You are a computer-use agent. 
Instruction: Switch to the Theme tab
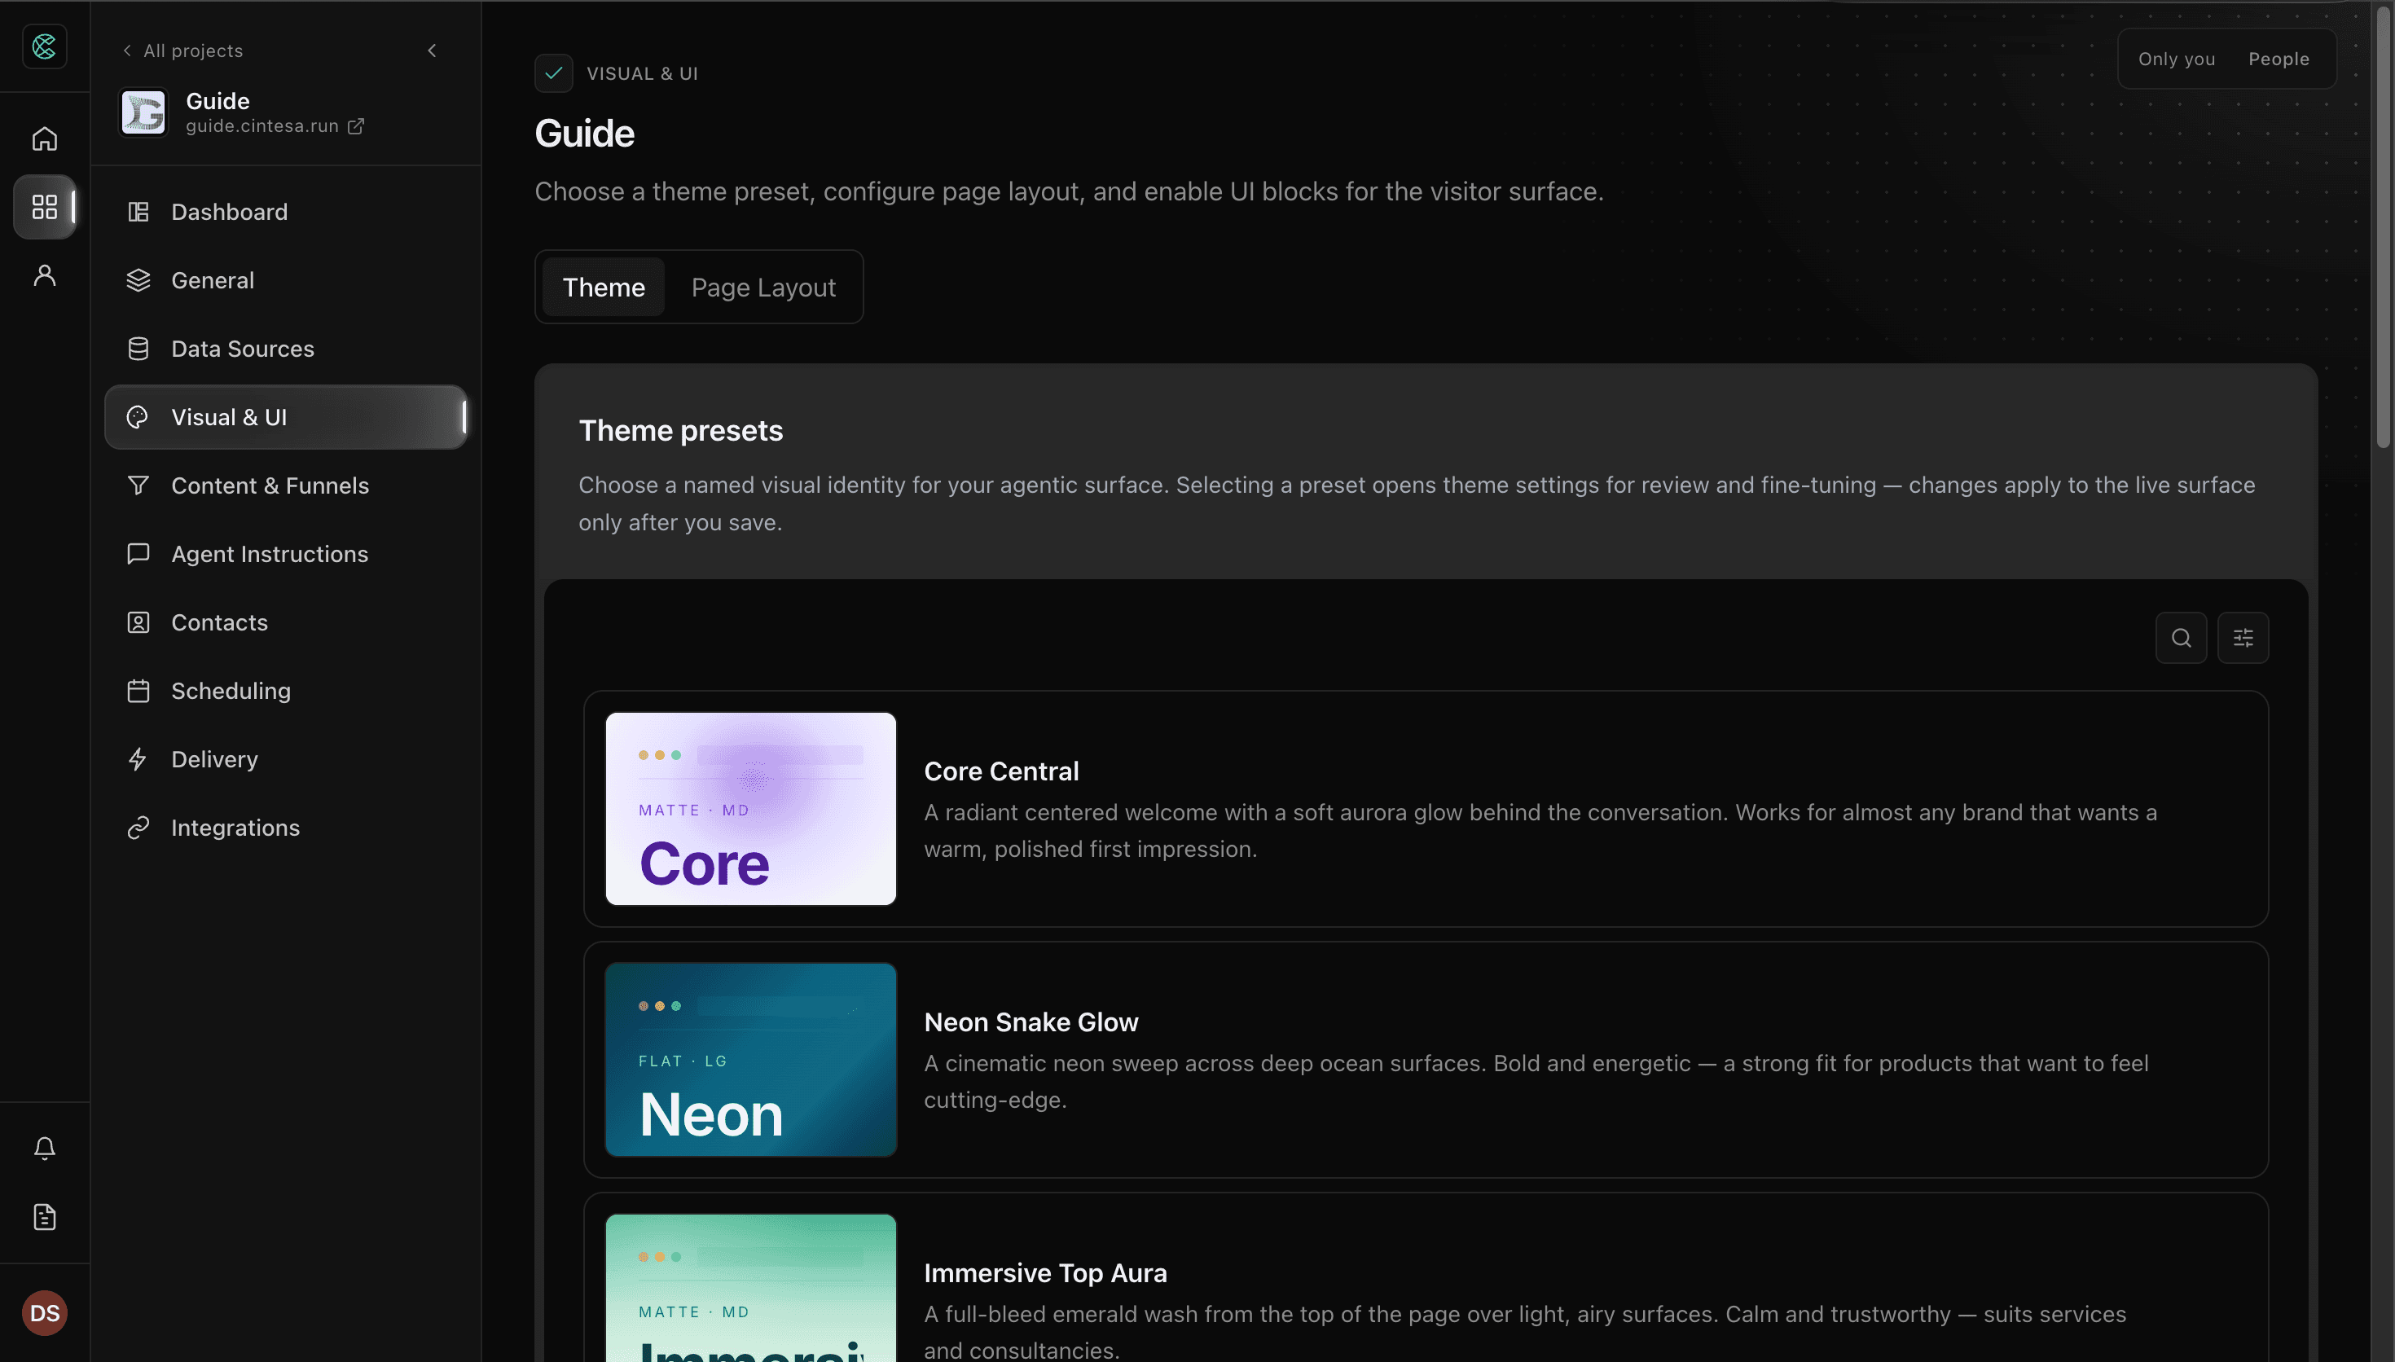tap(603, 288)
